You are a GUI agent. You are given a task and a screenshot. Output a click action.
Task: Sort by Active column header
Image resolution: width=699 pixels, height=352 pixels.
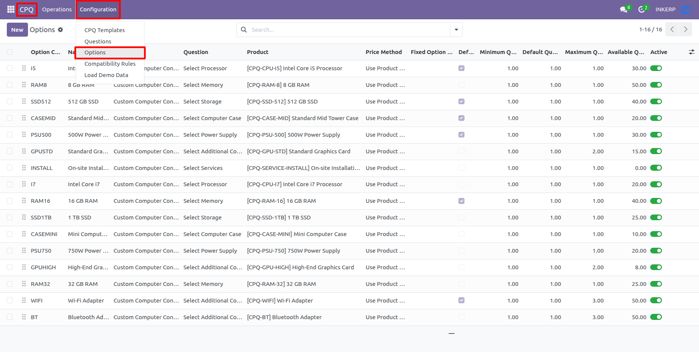(659, 52)
